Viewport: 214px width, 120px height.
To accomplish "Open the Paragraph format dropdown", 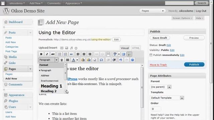I will [48, 60].
